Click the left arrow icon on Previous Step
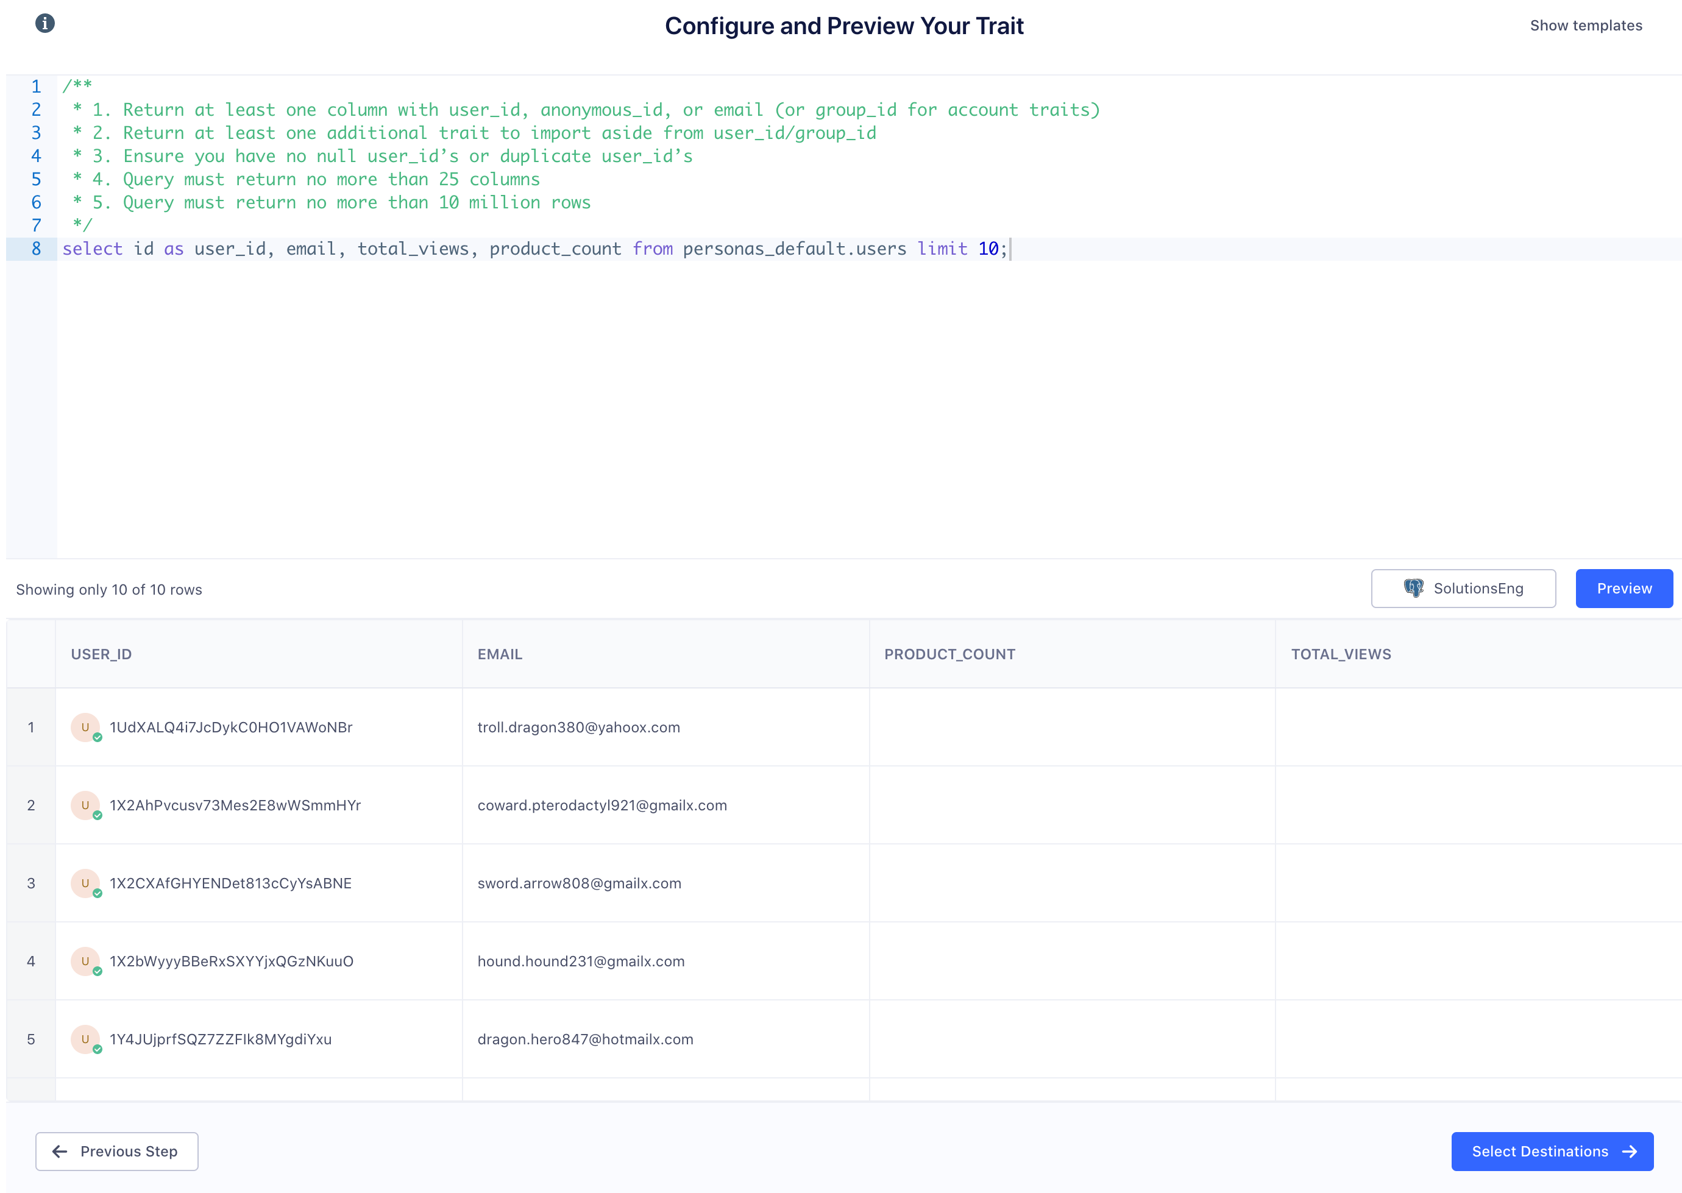This screenshot has width=1682, height=1193. pos(60,1151)
